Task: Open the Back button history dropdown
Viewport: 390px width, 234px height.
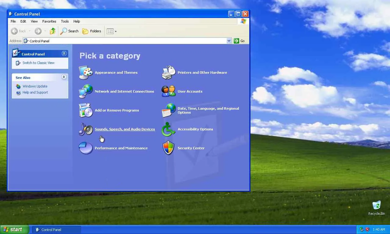Action: click(30, 31)
